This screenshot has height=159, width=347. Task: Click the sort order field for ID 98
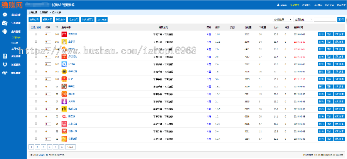[x=48, y=94]
